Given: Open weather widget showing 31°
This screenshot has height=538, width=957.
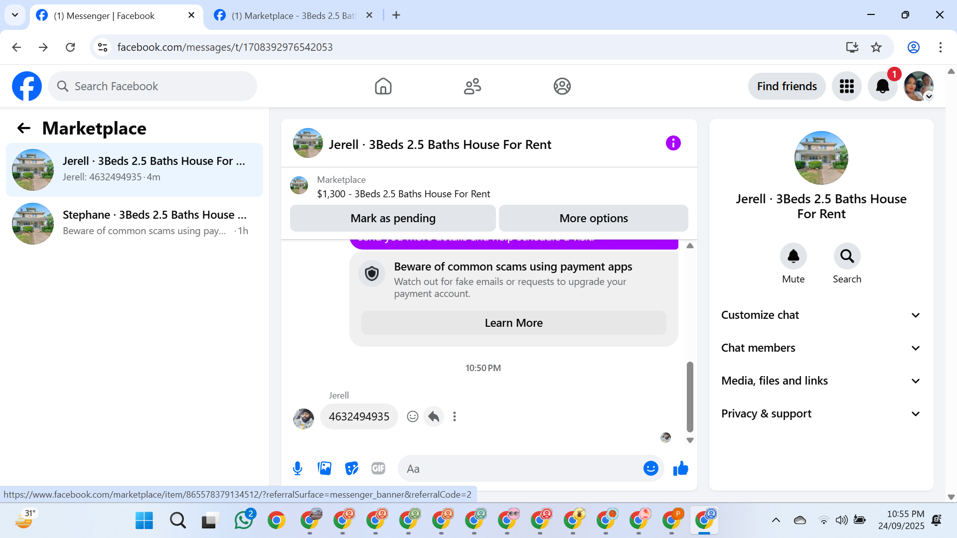Looking at the screenshot, I should pyautogui.click(x=25, y=520).
